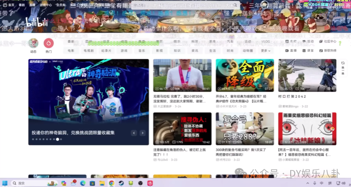Open the 功夫熊猫 全面降级 video thumbnail

(245, 75)
